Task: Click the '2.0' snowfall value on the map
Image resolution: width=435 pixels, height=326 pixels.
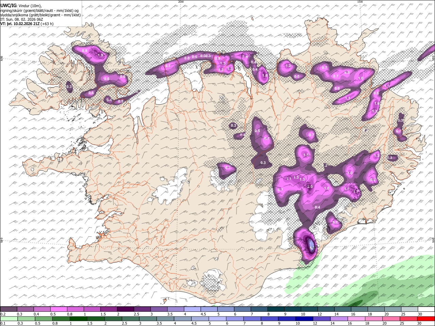Action: pyautogui.click(x=310, y=186)
